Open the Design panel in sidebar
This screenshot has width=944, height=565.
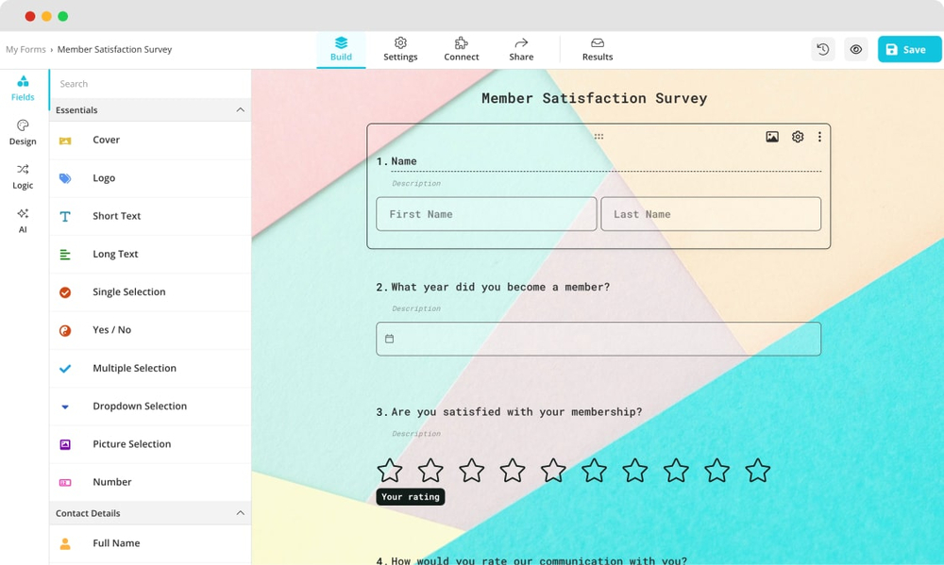23,132
